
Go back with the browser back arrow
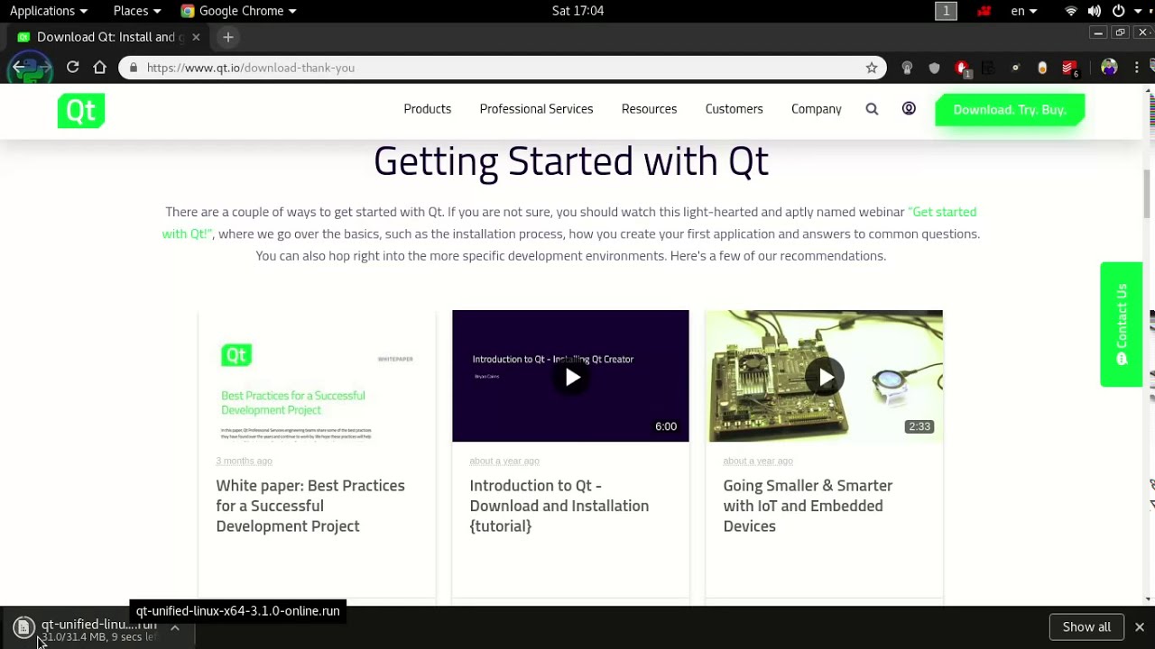(19, 68)
